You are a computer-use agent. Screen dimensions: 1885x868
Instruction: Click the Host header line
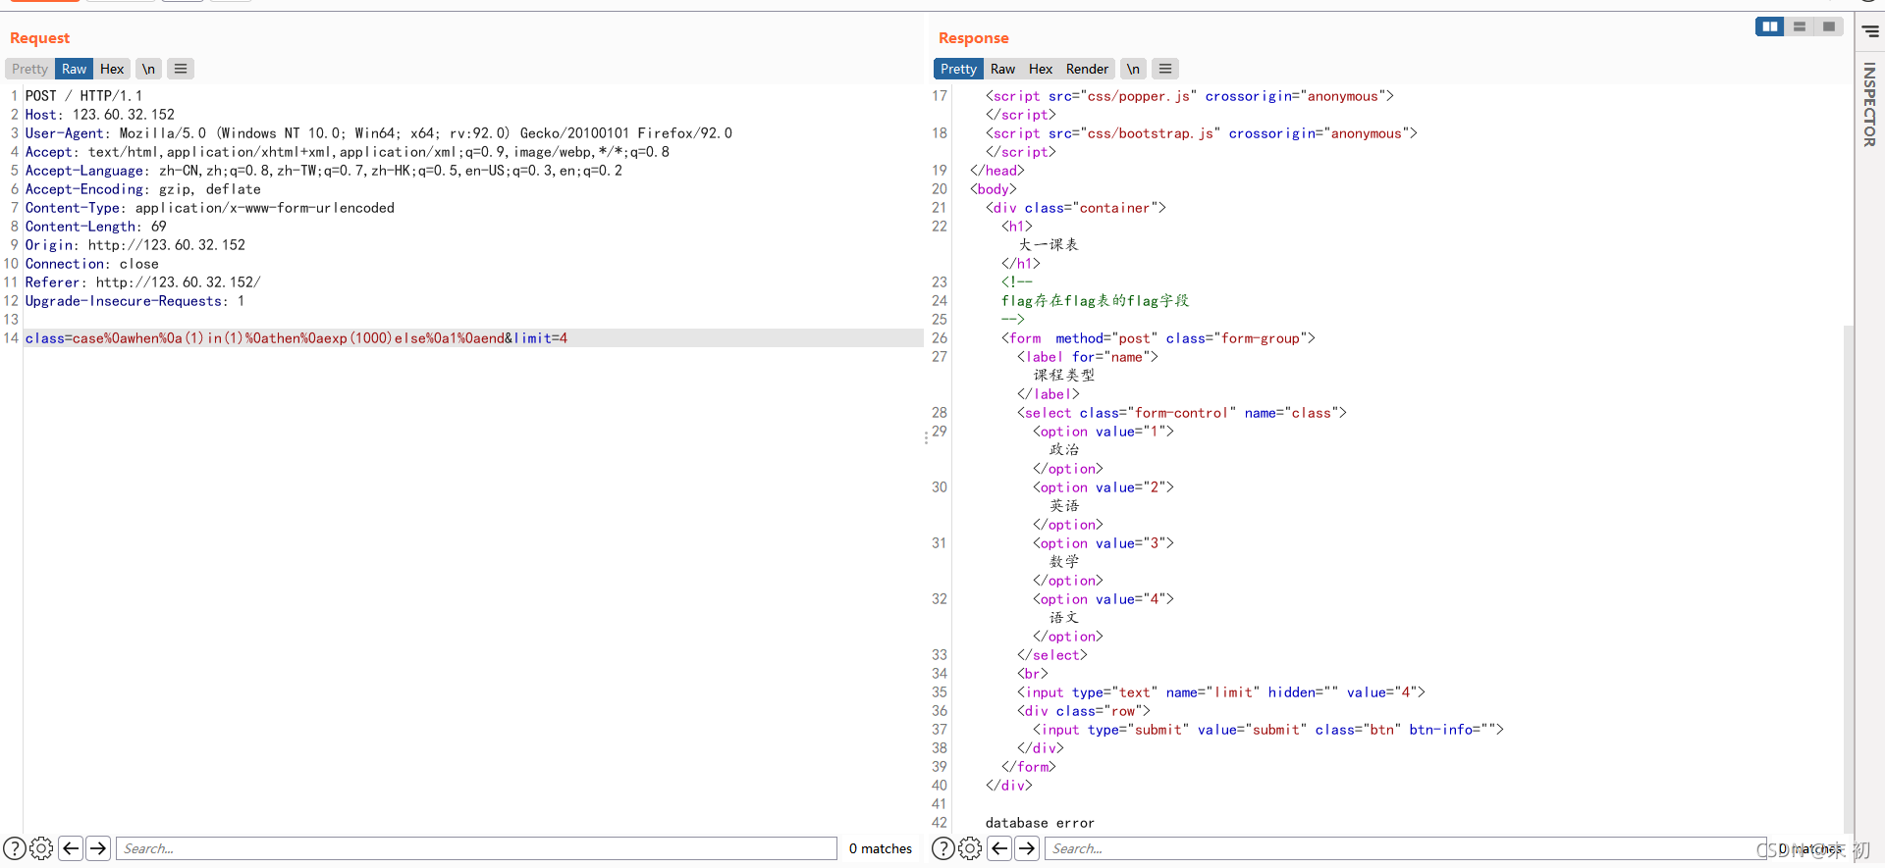tap(100, 115)
